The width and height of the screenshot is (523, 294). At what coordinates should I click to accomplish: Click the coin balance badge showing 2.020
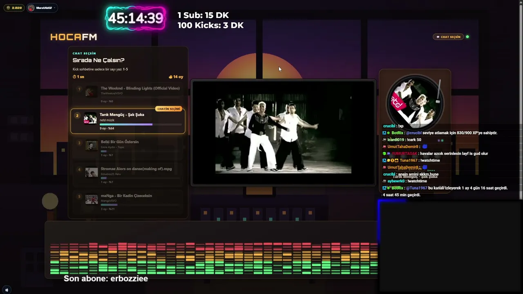(14, 8)
